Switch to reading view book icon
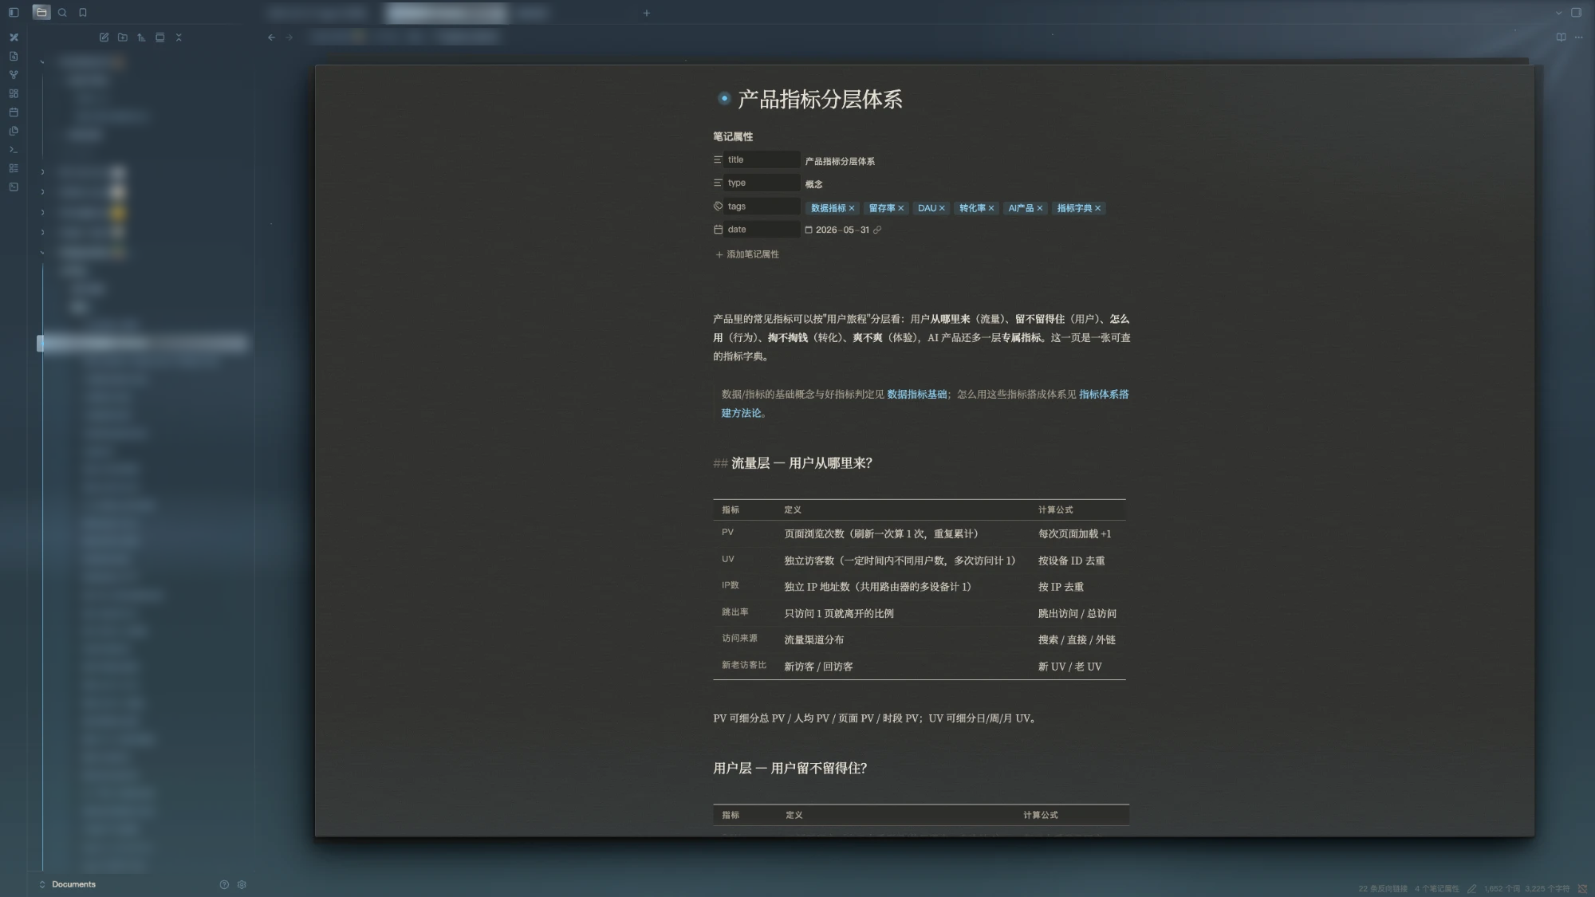1595x897 pixels. pos(1561,37)
